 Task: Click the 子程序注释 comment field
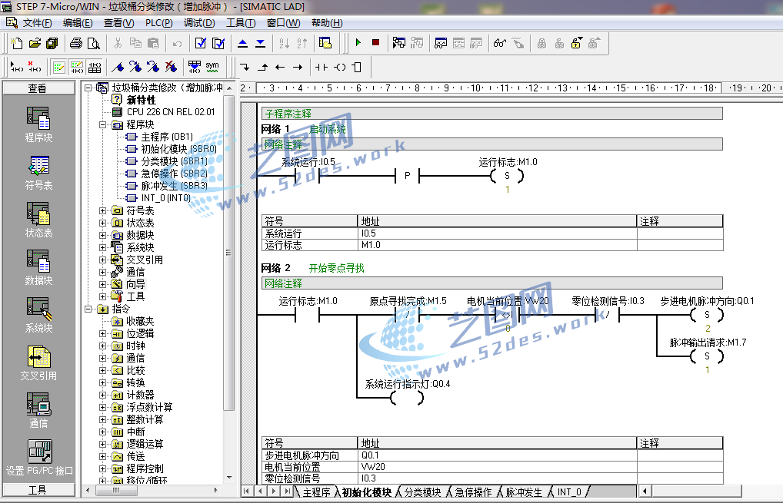click(491, 114)
